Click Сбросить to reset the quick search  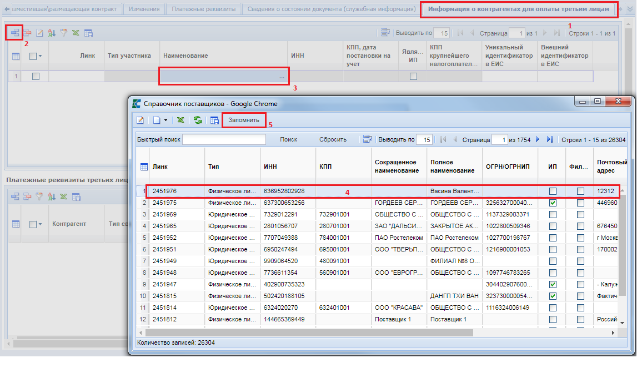(333, 139)
